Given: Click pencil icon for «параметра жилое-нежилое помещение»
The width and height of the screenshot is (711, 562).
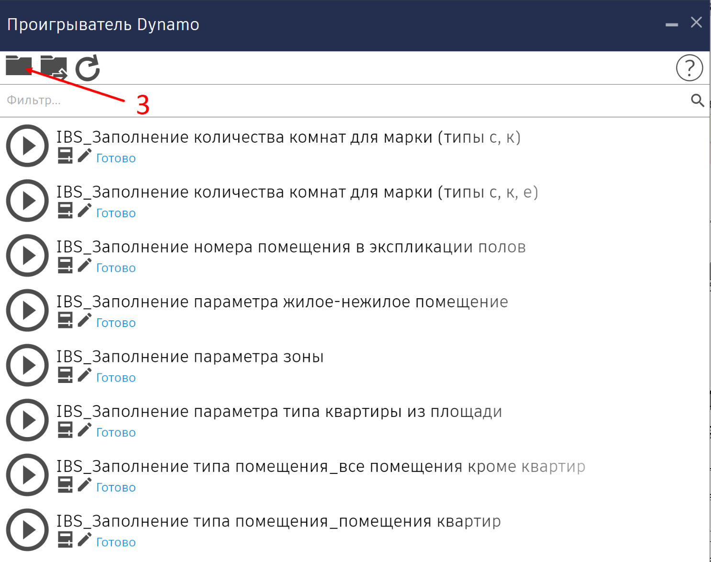Looking at the screenshot, I should 85,319.
